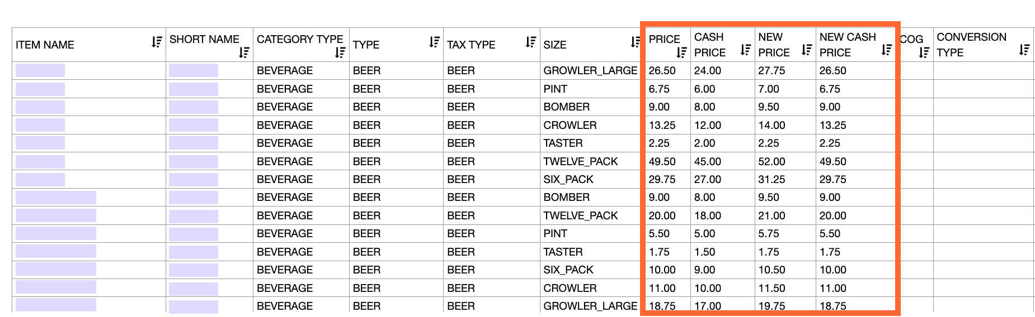Viewport: 1035px width, 317px height.
Task: Click the CONVERSION TYPE sort icon
Action: tap(1024, 50)
